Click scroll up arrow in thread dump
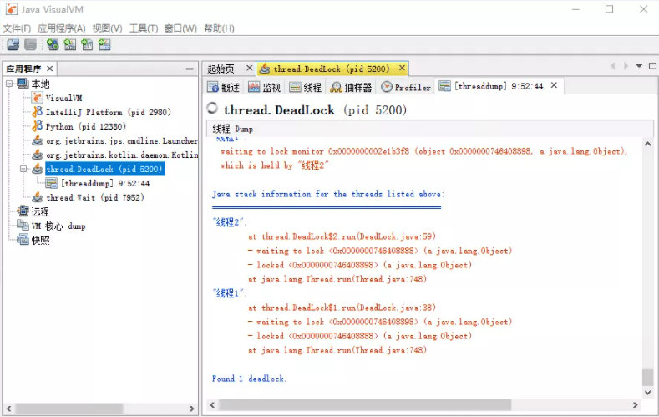659x417 pixels. coord(647,144)
